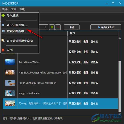Delete the Falling Leaves wallpaper
124x124 pixels.
(86, 72)
